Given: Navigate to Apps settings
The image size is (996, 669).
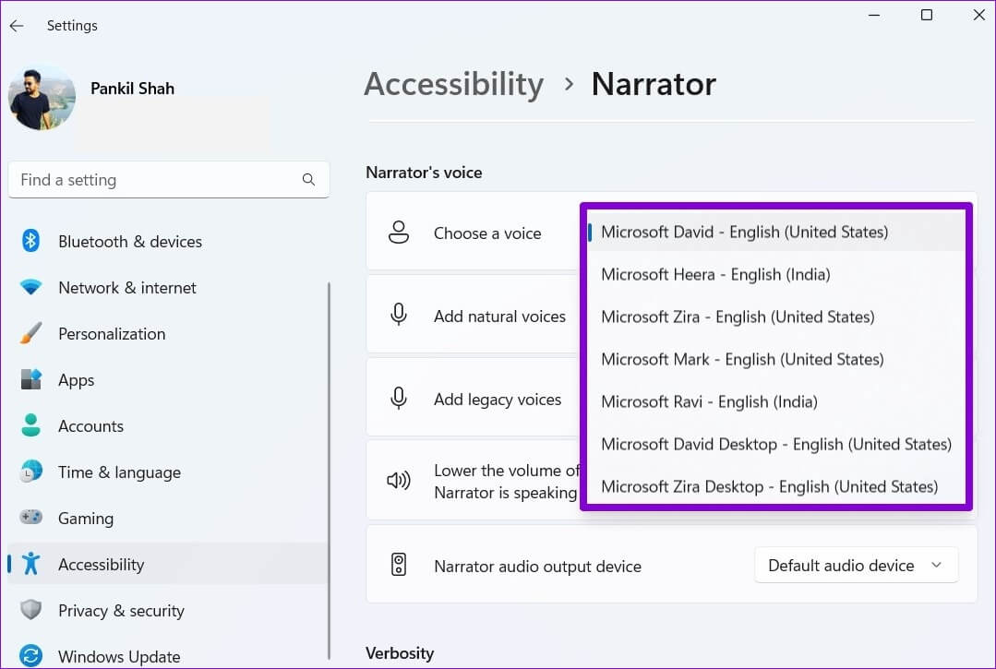Looking at the screenshot, I should point(77,380).
